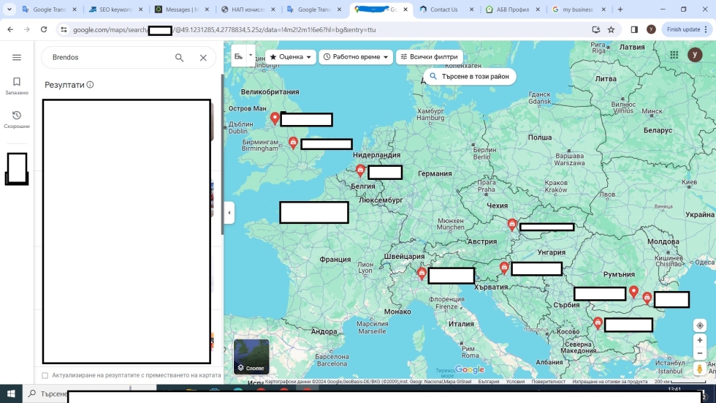
Task: Zoom in the map with plus button
Action: (x=700, y=341)
